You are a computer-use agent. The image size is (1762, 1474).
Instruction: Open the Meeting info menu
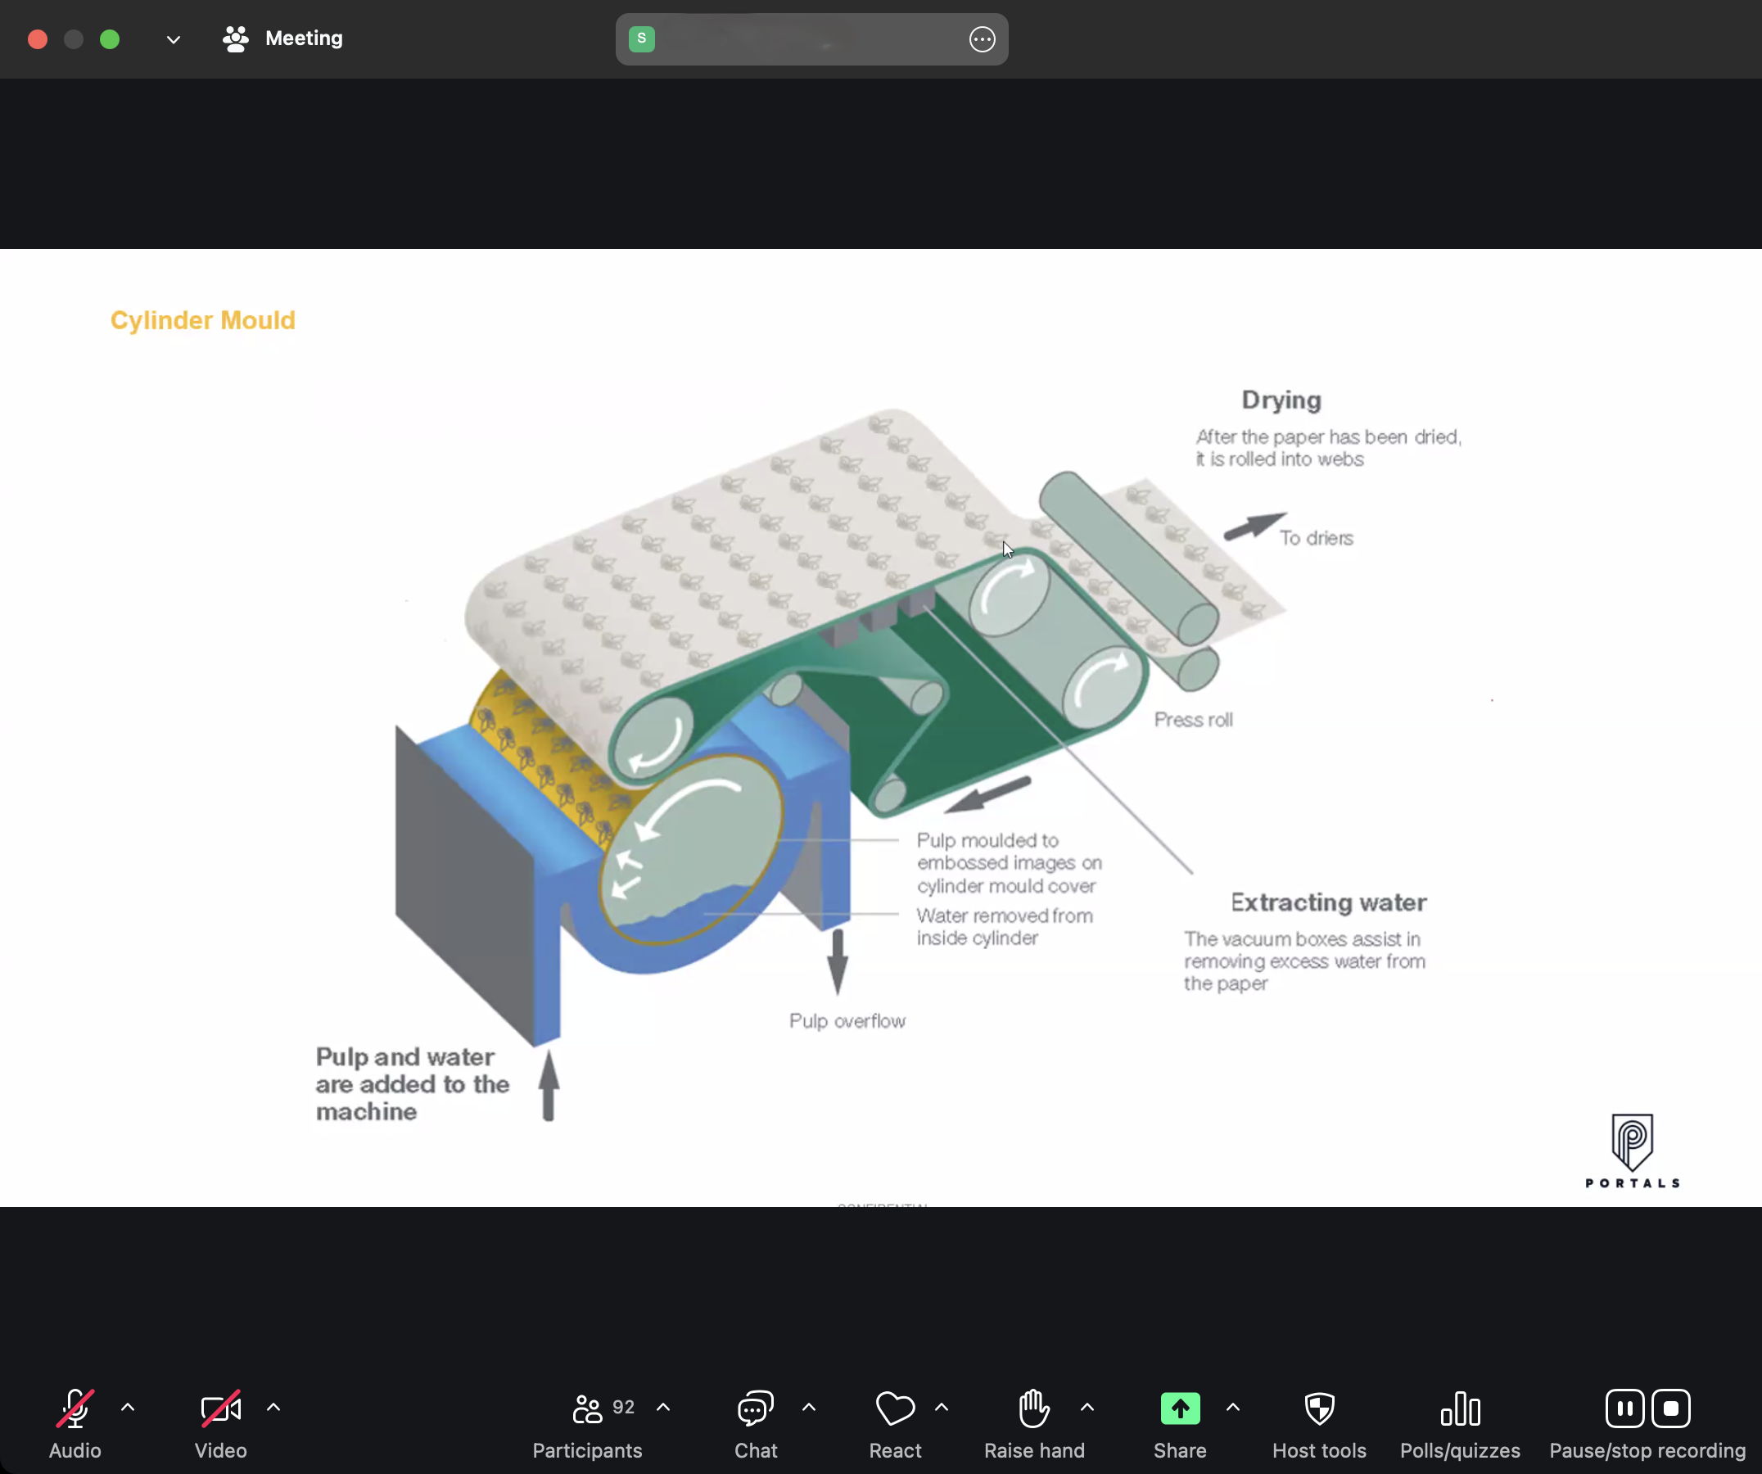(x=282, y=38)
